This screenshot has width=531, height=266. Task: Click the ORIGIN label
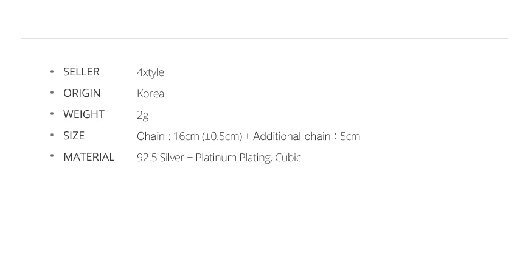82,93
